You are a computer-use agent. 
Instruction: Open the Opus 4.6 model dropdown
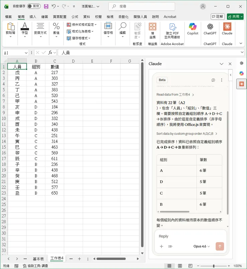202,246
